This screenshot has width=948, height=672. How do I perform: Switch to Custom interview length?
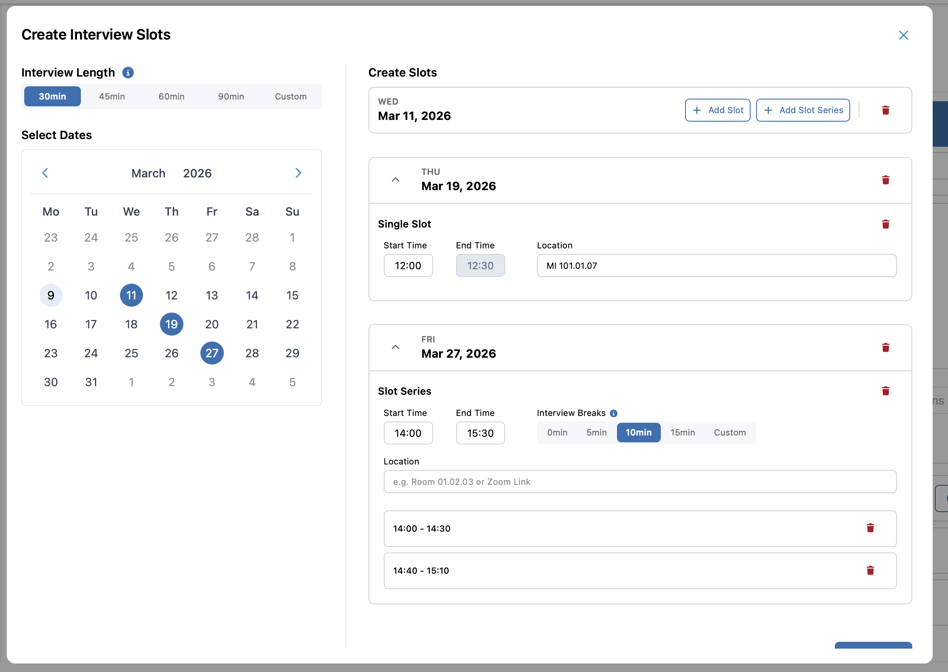point(291,96)
